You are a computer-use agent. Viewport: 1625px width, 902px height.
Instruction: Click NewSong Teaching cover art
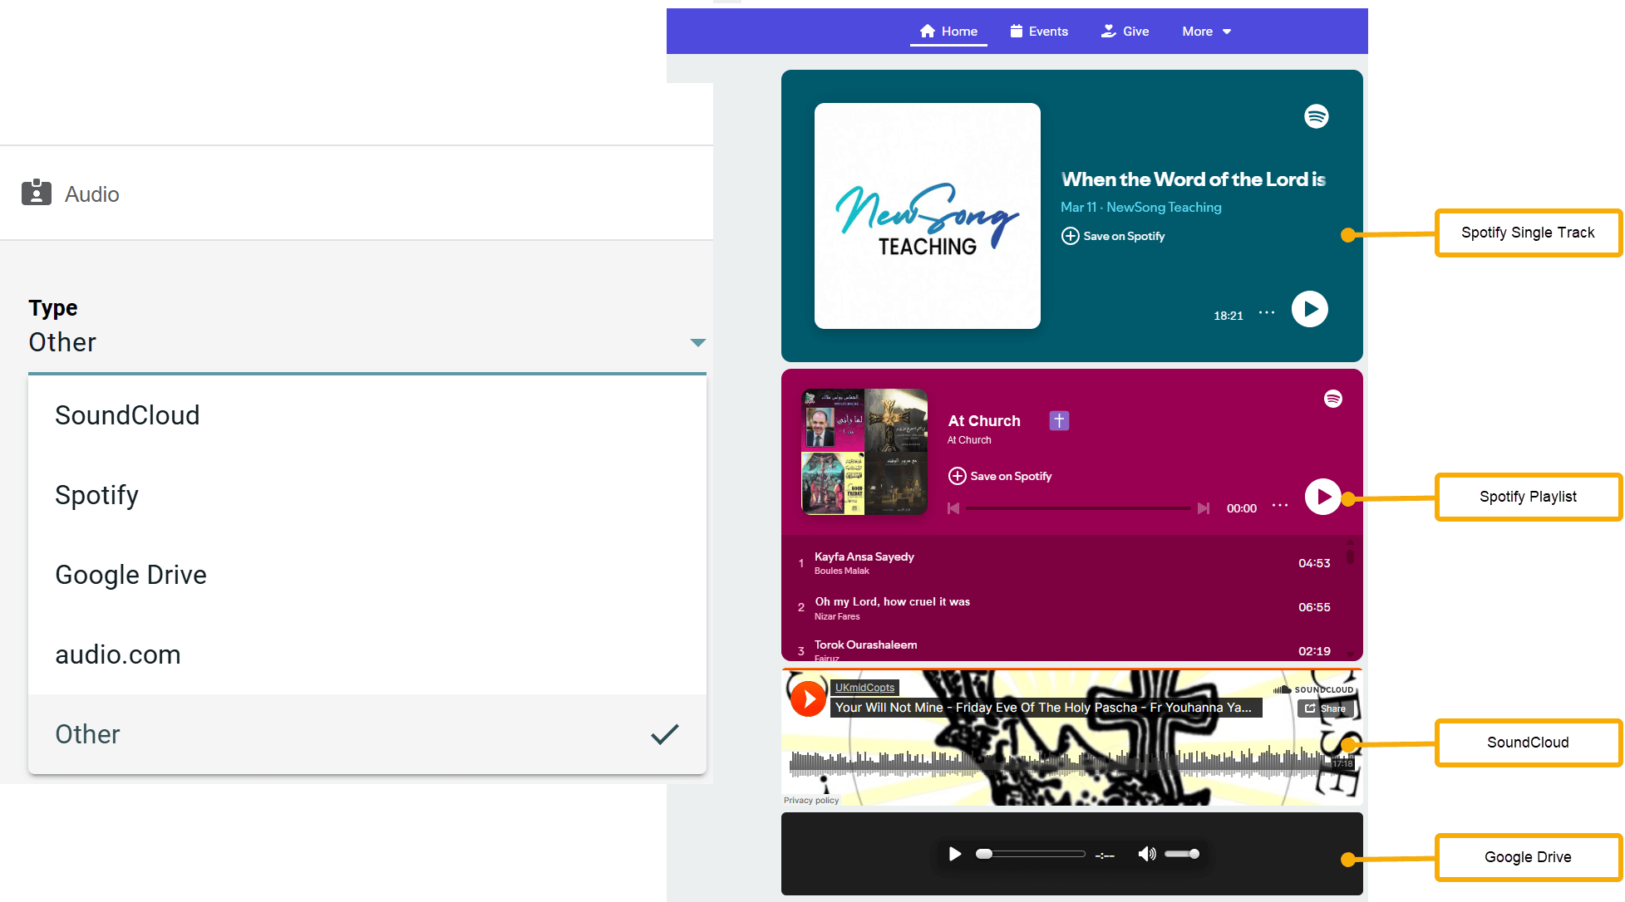pyautogui.click(x=927, y=216)
